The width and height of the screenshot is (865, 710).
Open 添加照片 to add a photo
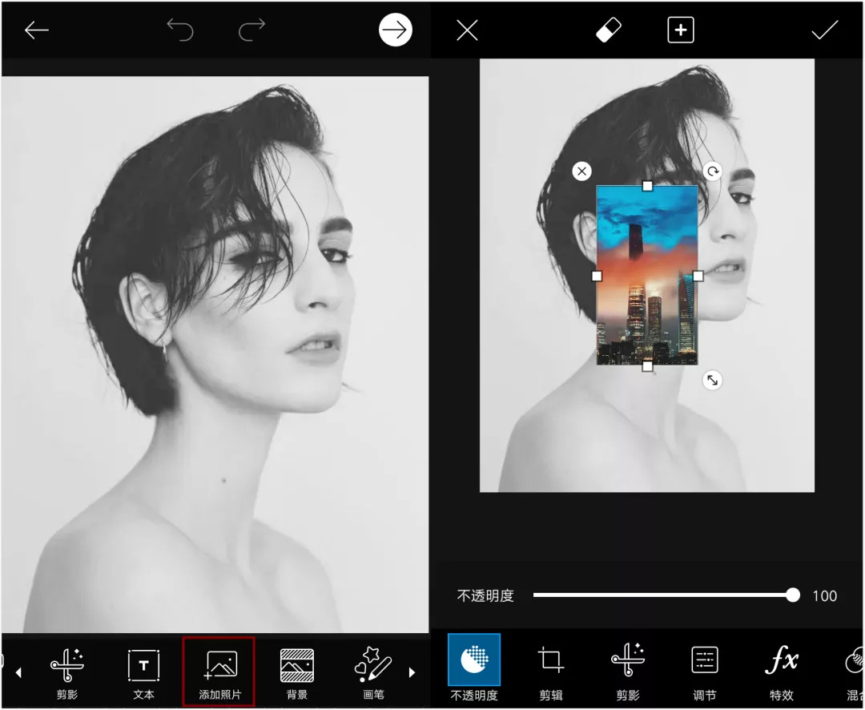point(219,672)
